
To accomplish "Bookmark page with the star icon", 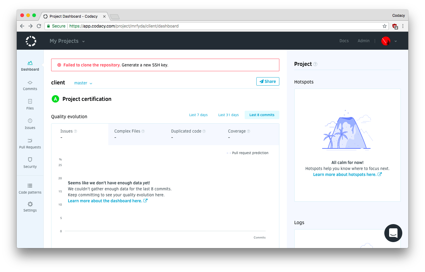I will pos(385,26).
